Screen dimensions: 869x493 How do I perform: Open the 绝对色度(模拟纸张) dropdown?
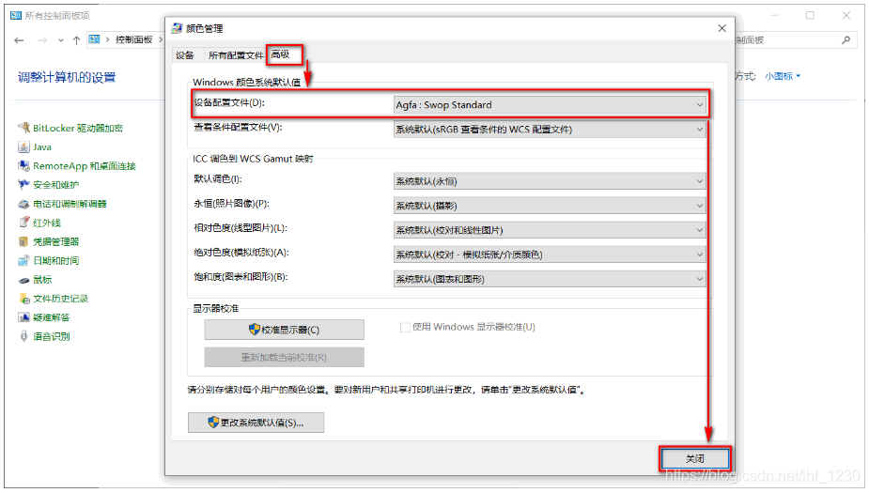pos(550,254)
